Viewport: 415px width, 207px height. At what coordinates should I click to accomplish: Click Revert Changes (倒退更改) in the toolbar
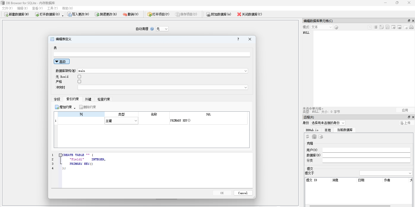click(106, 15)
